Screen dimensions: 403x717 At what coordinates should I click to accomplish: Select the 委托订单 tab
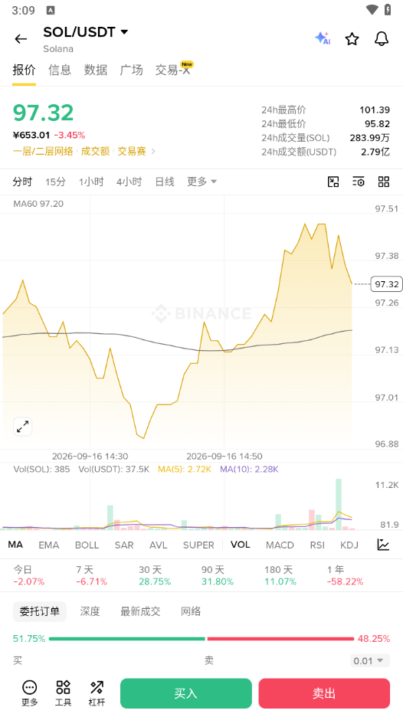coord(39,611)
